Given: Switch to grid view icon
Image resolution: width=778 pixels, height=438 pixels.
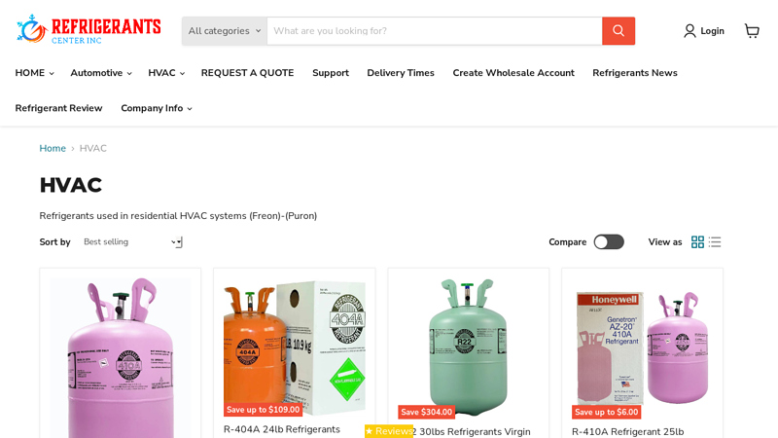Looking at the screenshot, I should (x=697, y=241).
